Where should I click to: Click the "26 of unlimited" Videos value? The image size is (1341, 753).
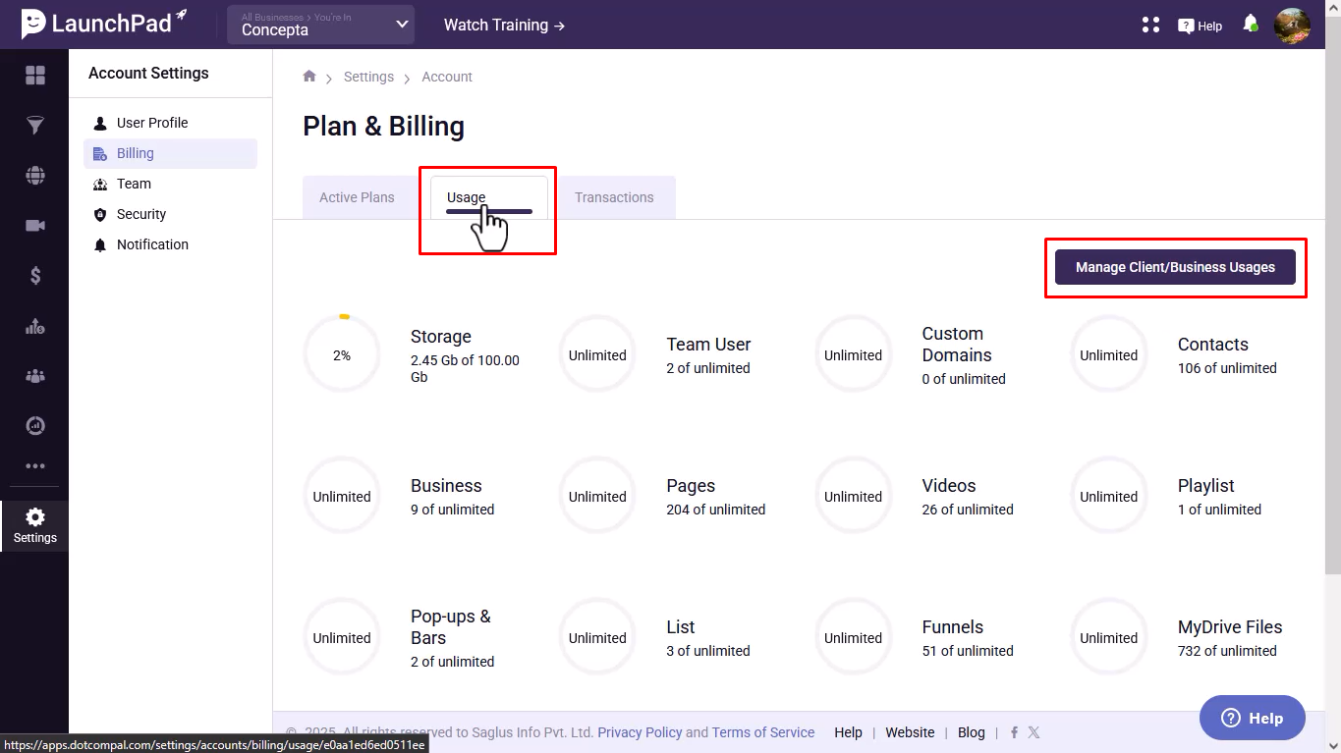click(968, 510)
